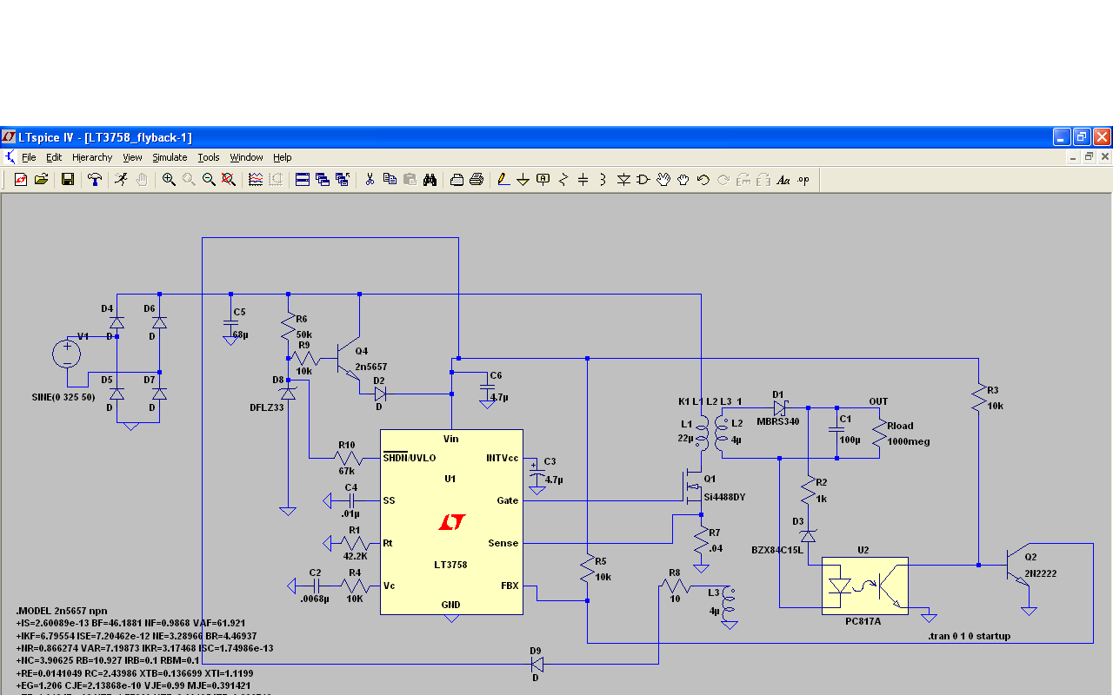Click the BZX84C15L zener label
Image resolution: width=1113 pixels, height=695 pixels.
pyautogui.click(x=777, y=549)
